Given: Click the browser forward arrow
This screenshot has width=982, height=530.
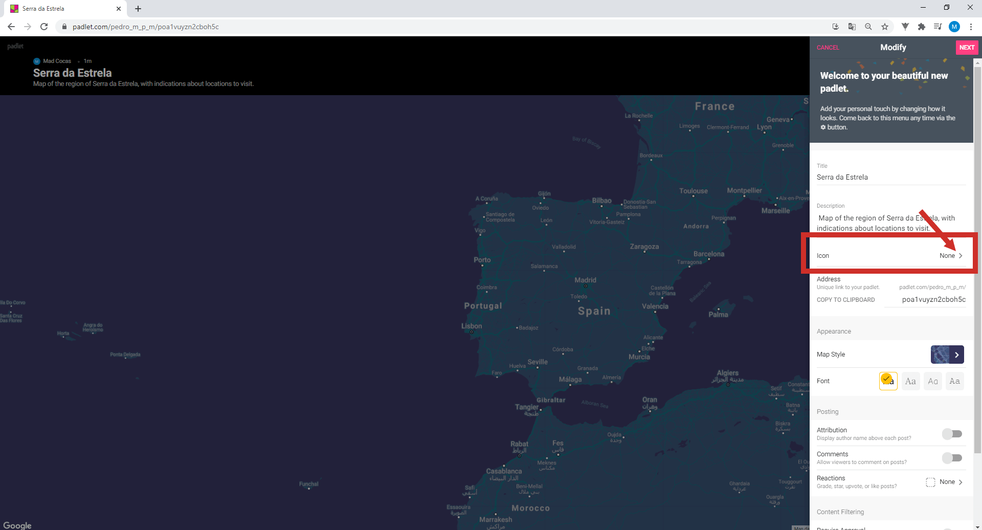Looking at the screenshot, I should click(x=28, y=27).
